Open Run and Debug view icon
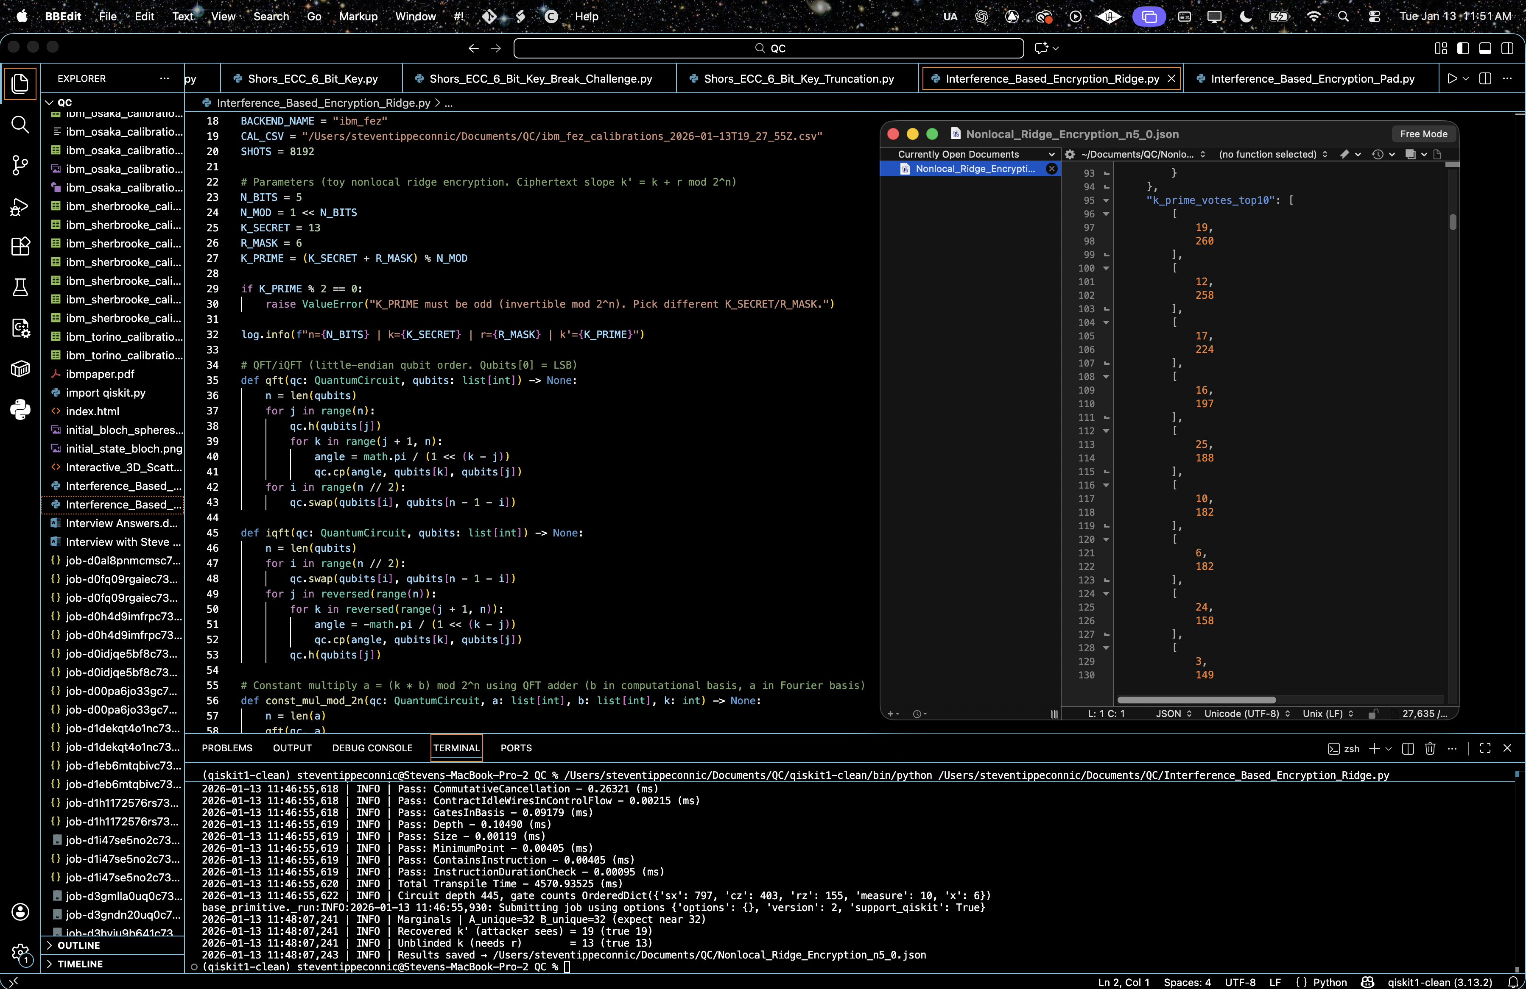The width and height of the screenshot is (1526, 989). coord(20,206)
